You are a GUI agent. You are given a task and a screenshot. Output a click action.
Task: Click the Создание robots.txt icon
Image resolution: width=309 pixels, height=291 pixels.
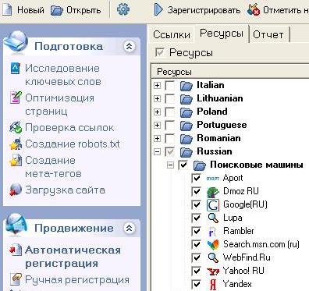[16, 144]
